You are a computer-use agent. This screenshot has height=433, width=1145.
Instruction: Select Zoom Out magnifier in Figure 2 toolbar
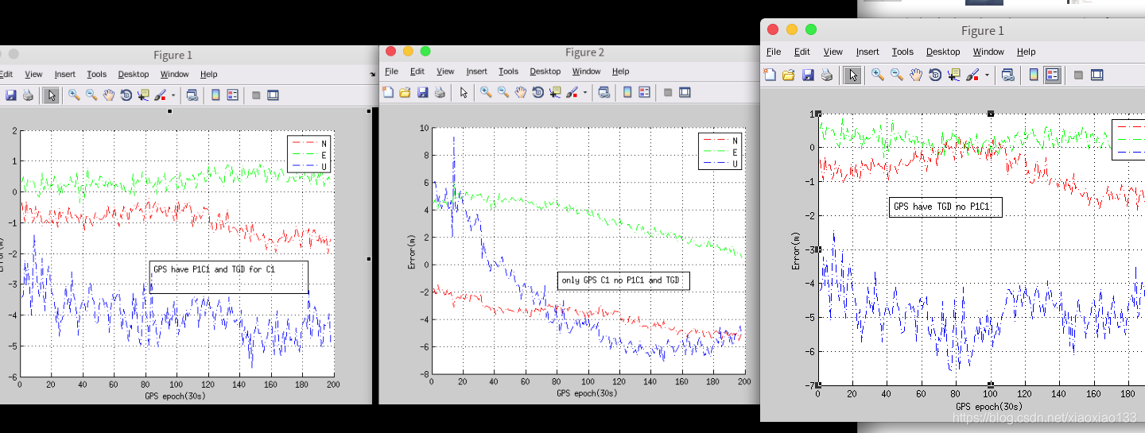click(x=503, y=92)
